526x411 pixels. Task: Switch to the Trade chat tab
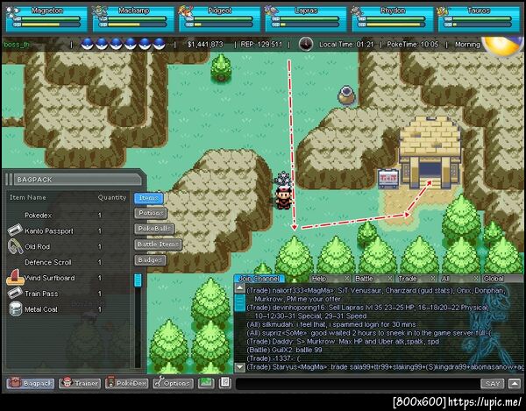[x=408, y=279]
